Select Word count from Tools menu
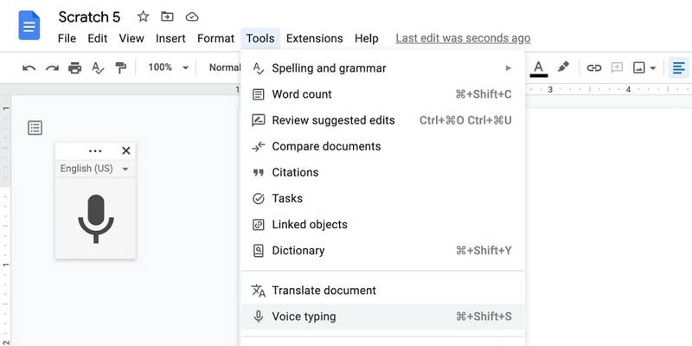 coord(382,94)
